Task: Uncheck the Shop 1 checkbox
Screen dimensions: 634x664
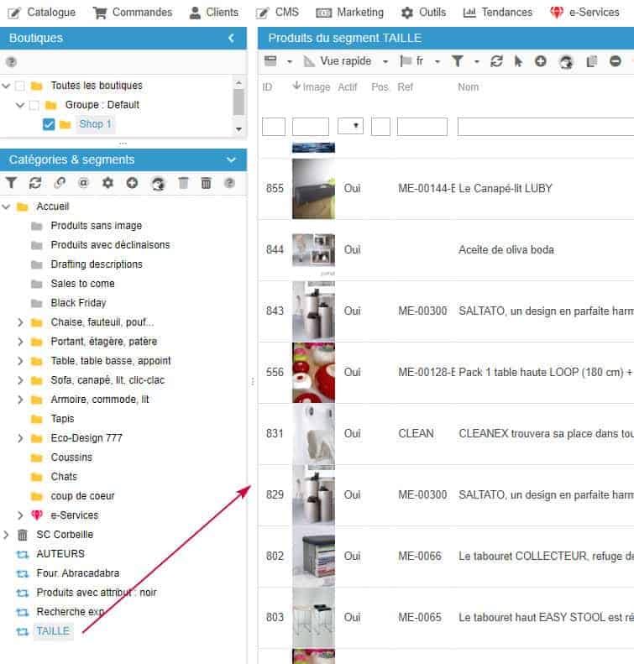Action: point(49,124)
